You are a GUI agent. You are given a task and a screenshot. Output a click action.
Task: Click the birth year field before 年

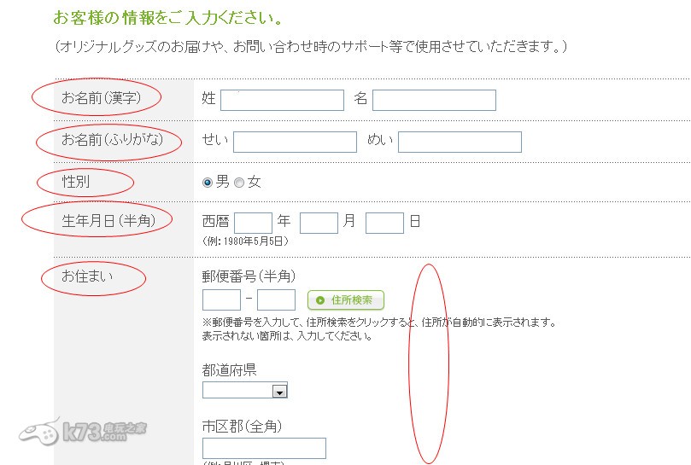point(253,224)
